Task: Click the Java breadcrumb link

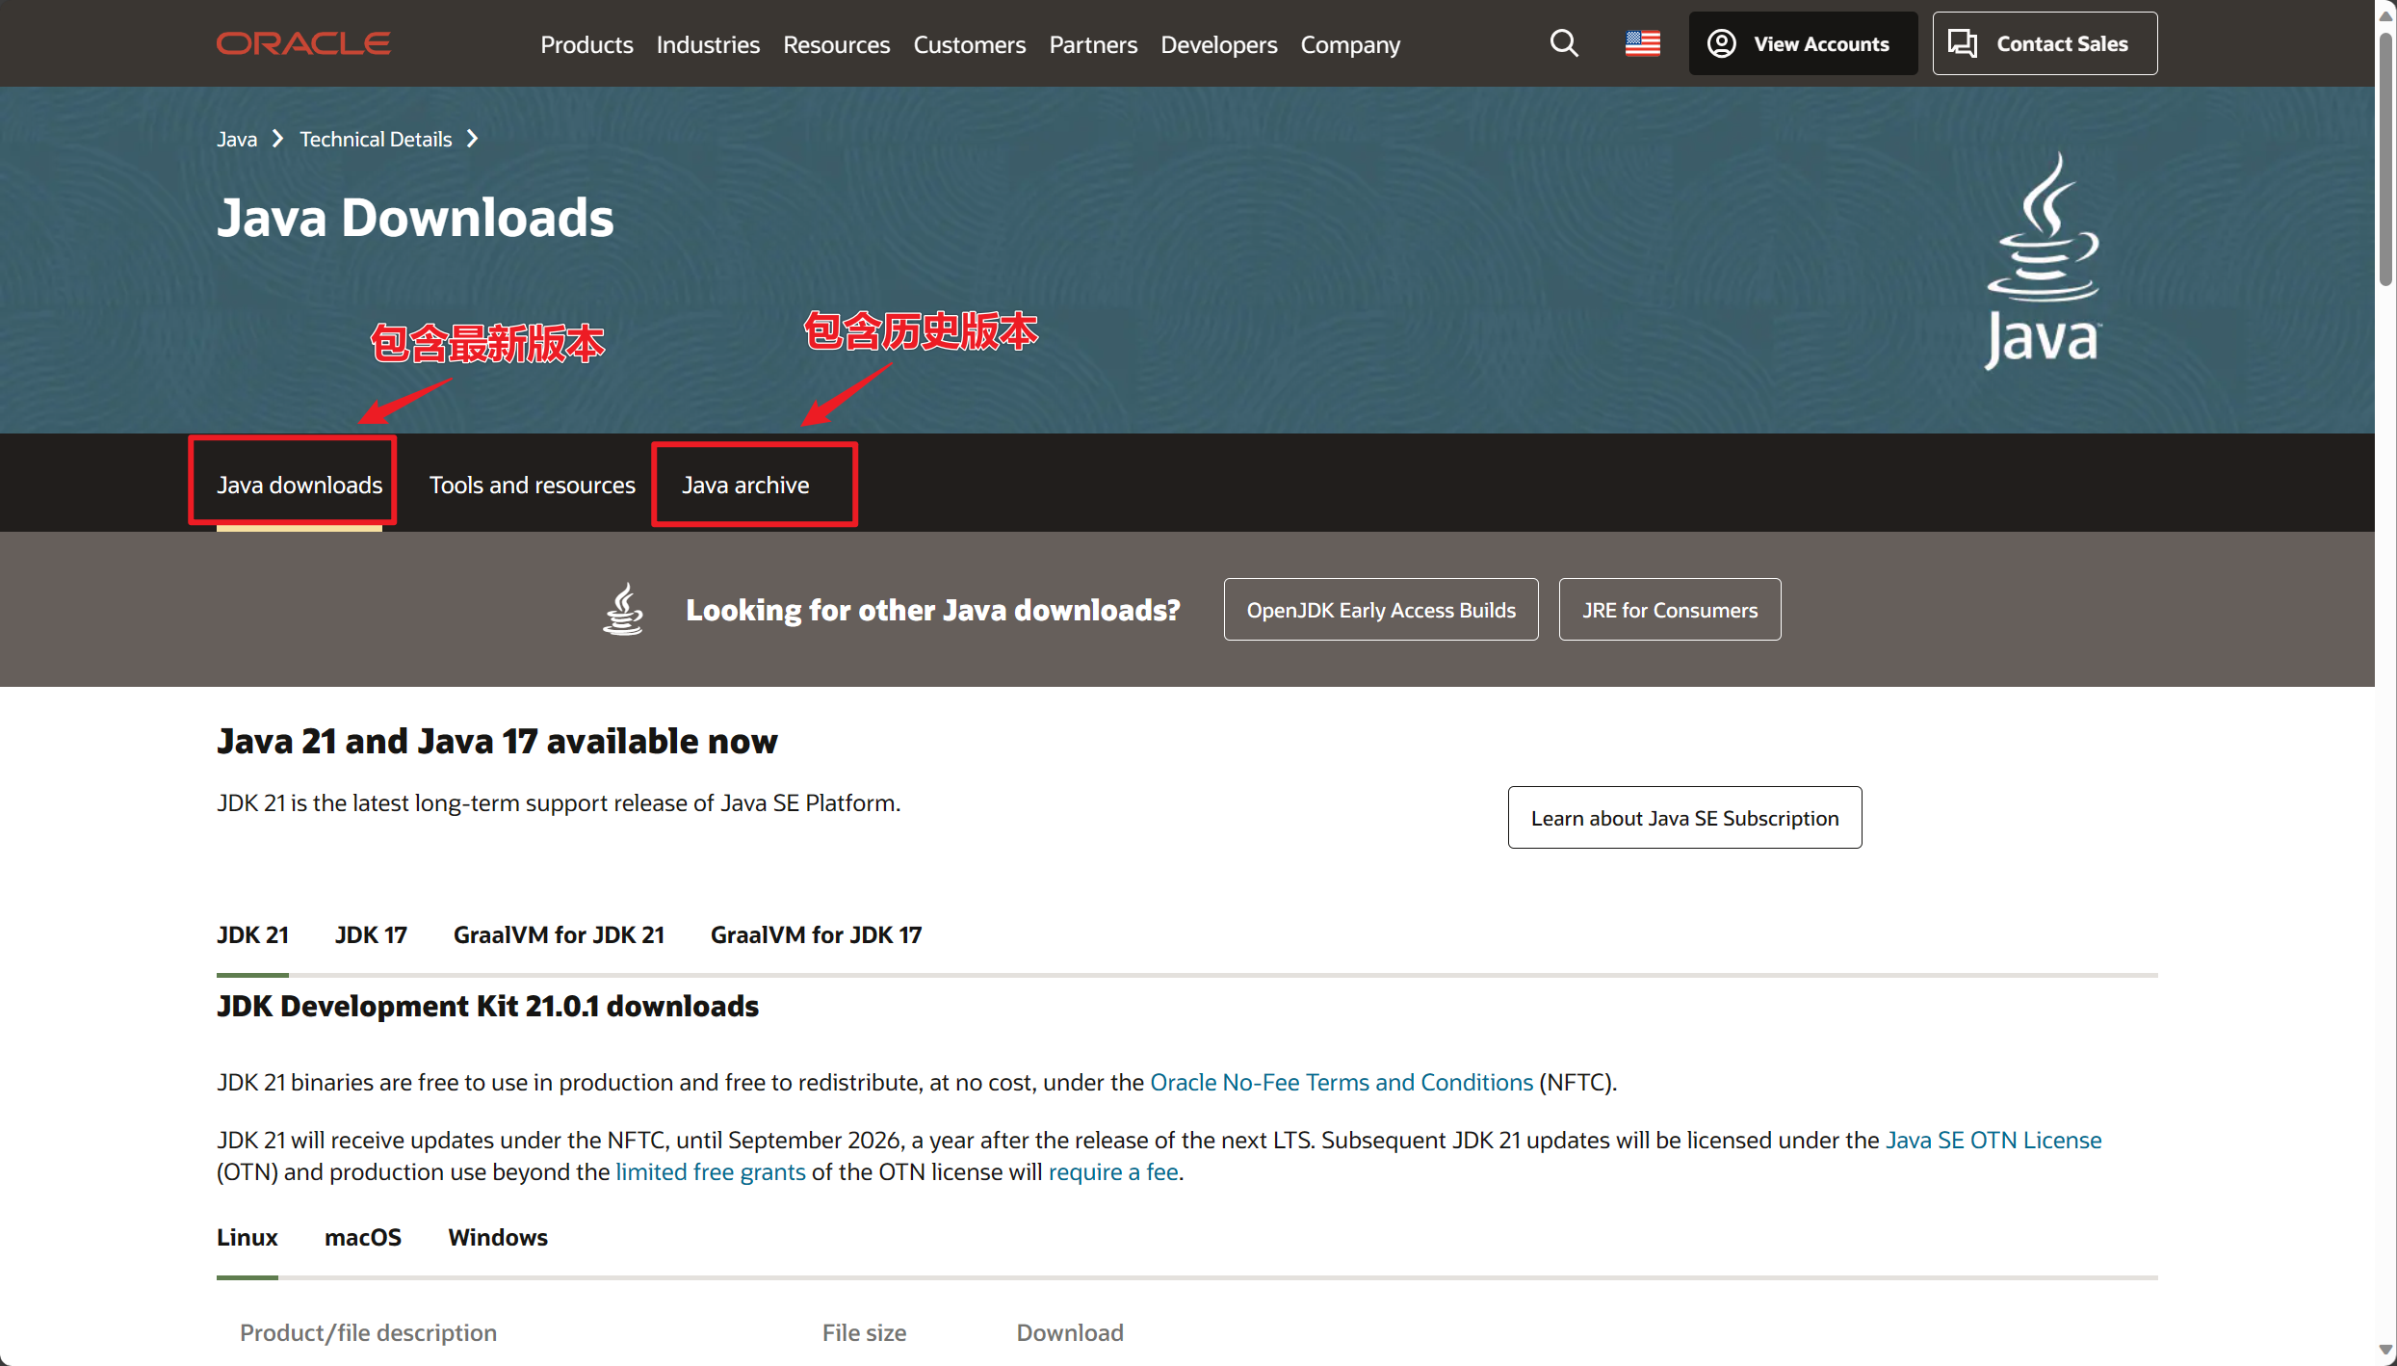Action: tap(237, 139)
